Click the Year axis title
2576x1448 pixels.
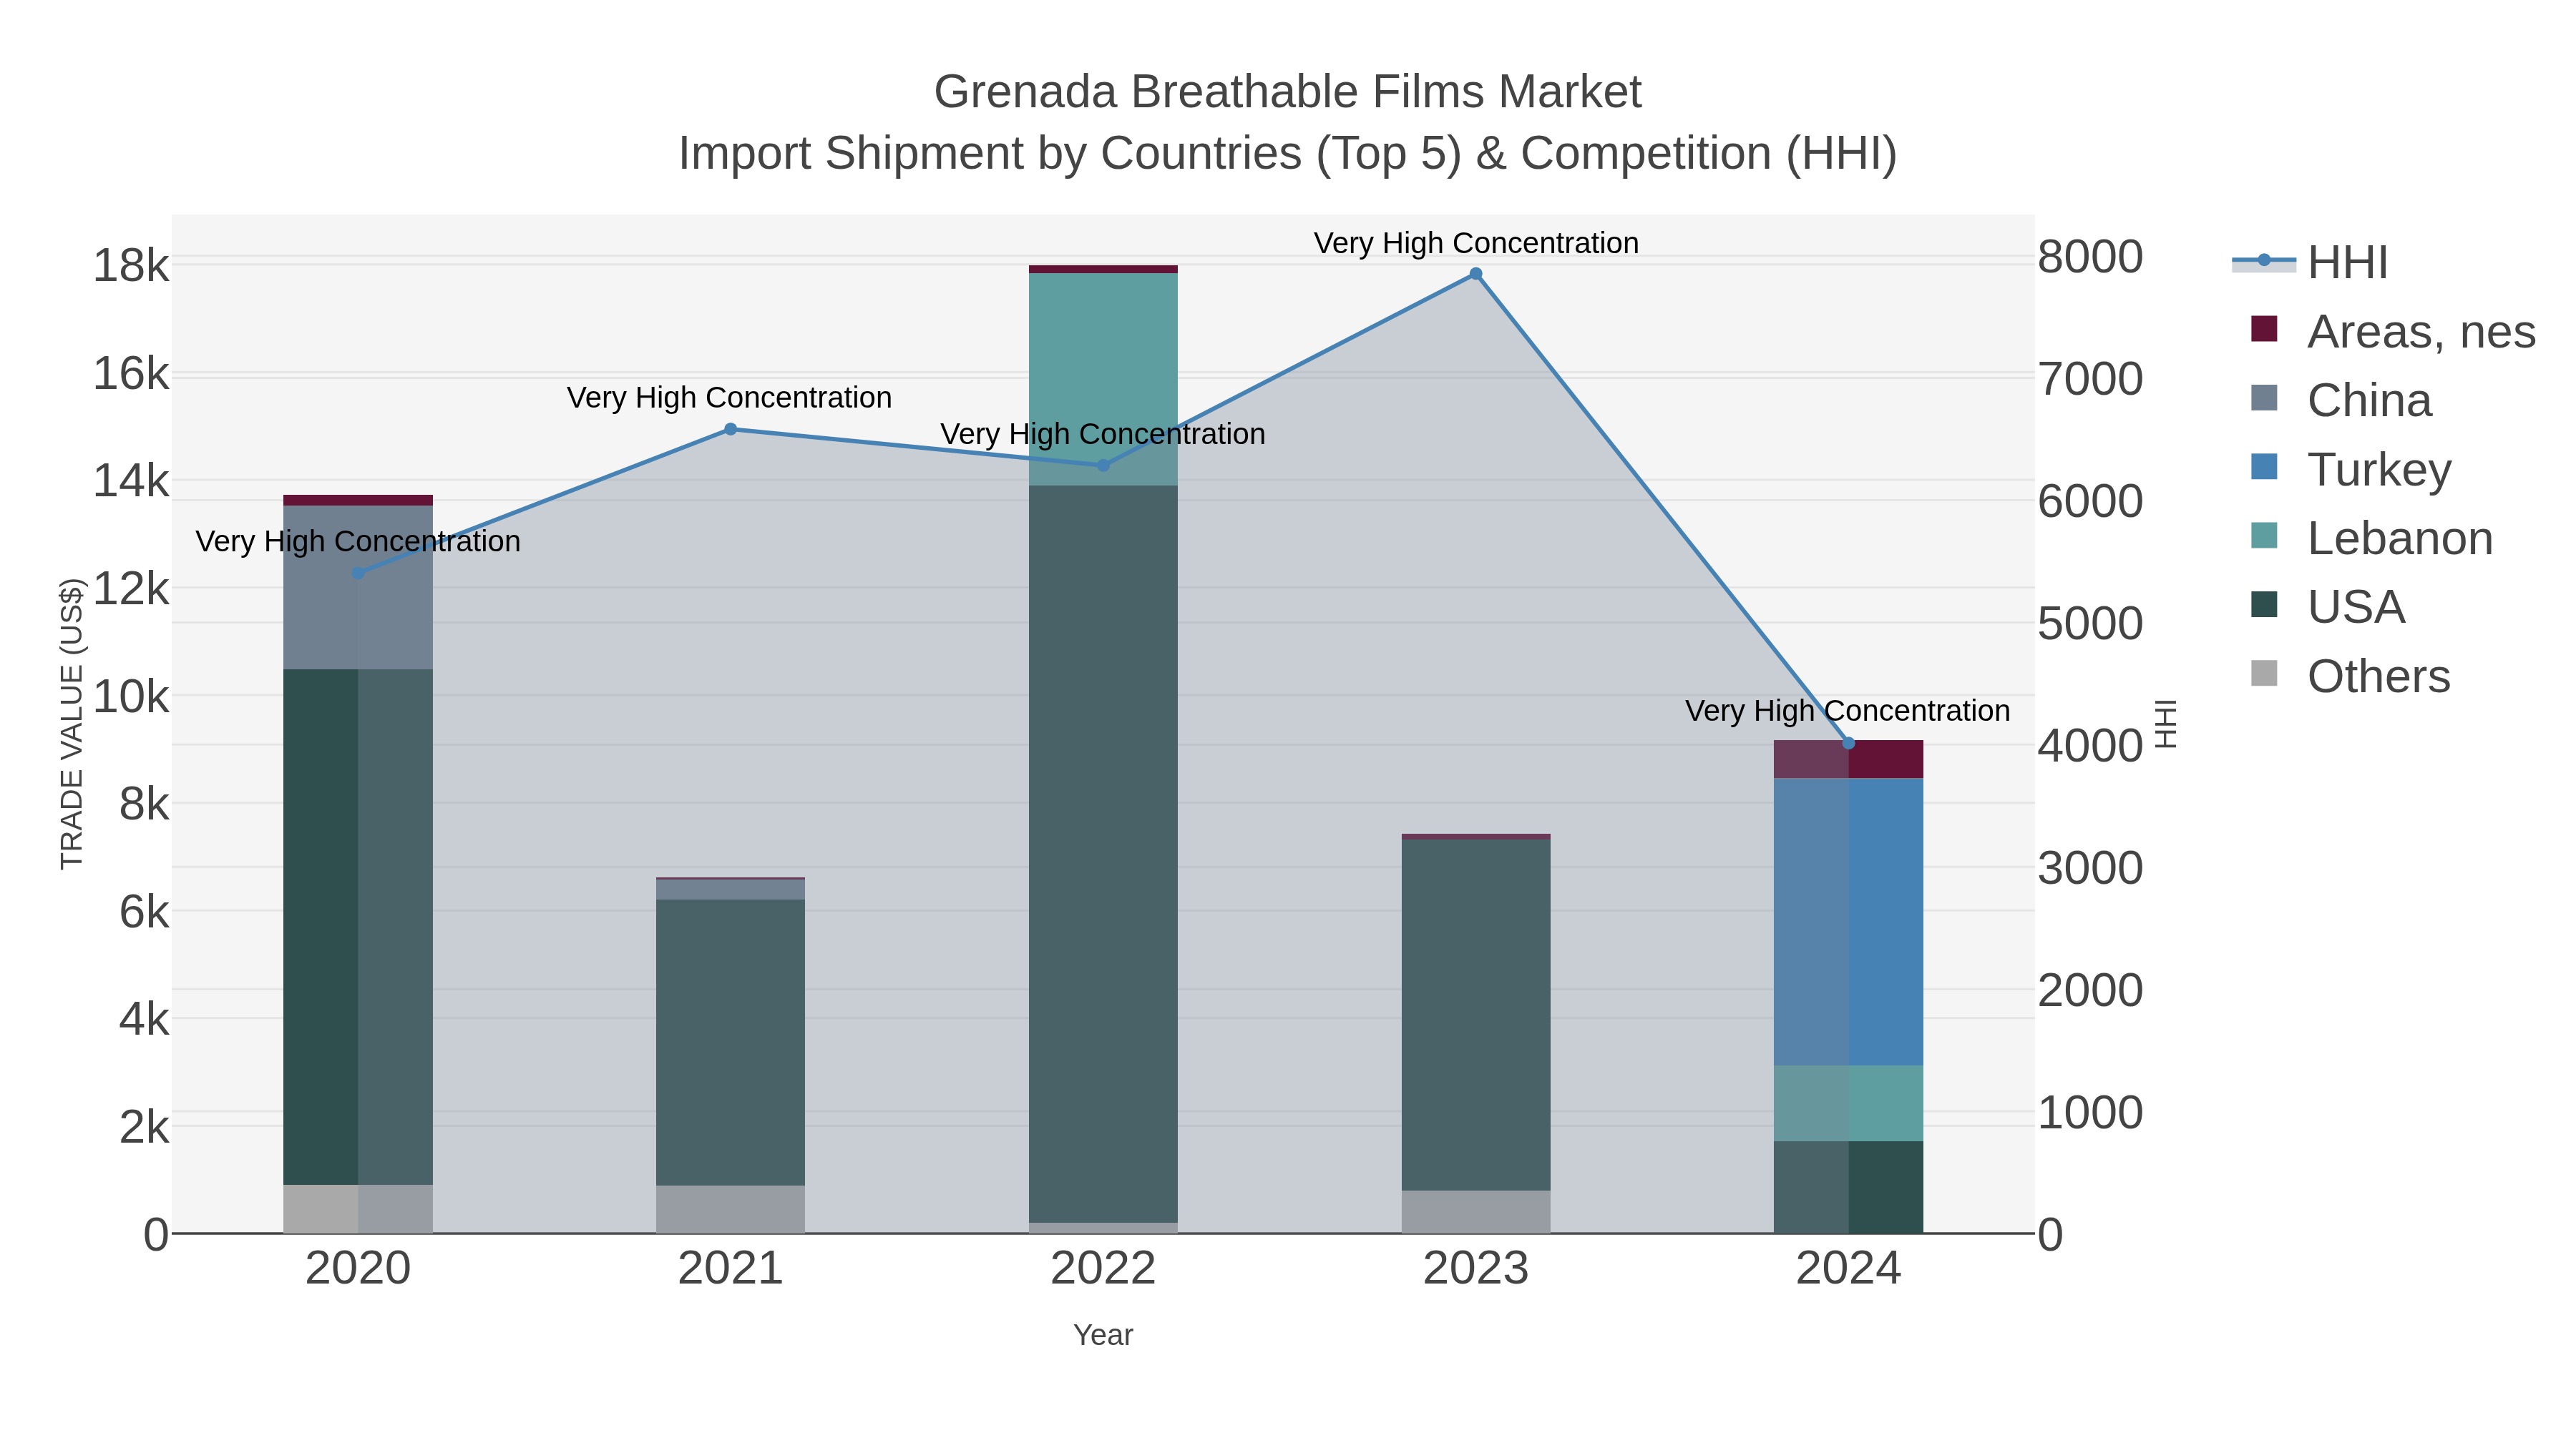click(x=1103, y=1335)
